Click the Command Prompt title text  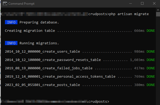[21, 4]
